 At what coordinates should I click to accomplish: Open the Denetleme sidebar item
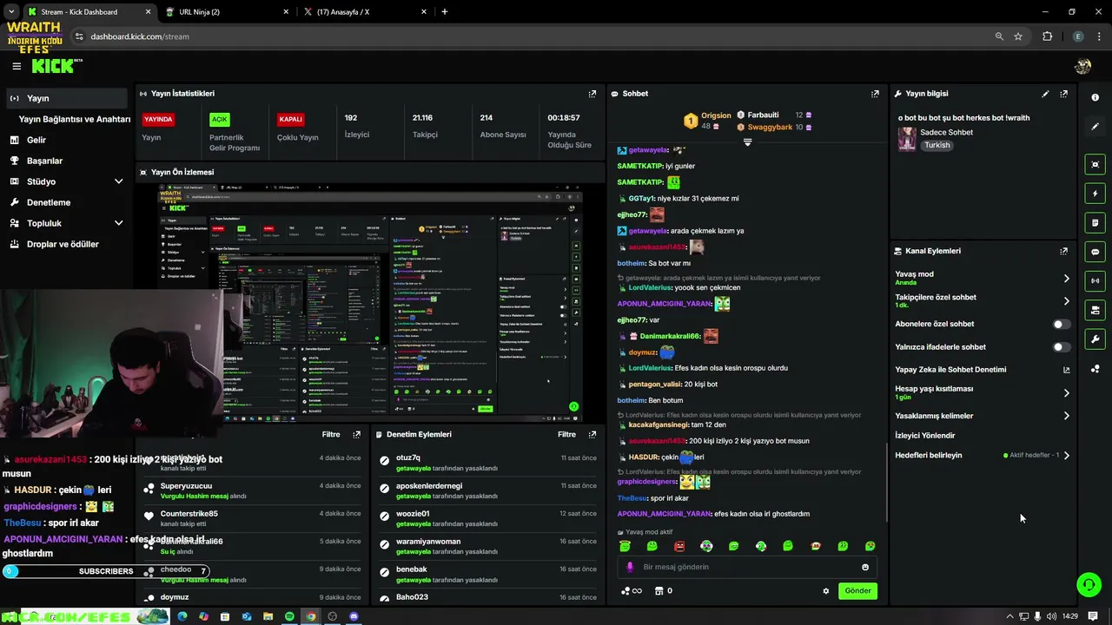(x=66, y=202)
